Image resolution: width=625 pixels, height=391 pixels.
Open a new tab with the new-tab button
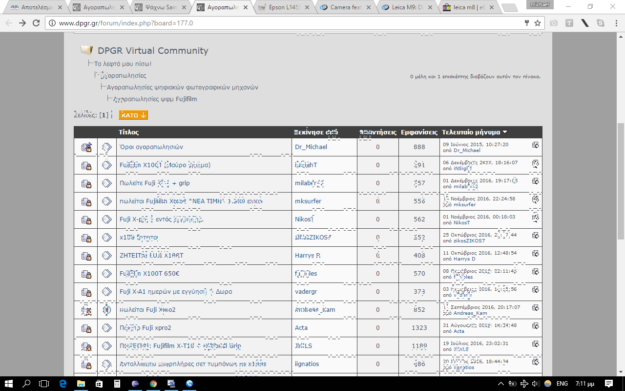(509, 7)
